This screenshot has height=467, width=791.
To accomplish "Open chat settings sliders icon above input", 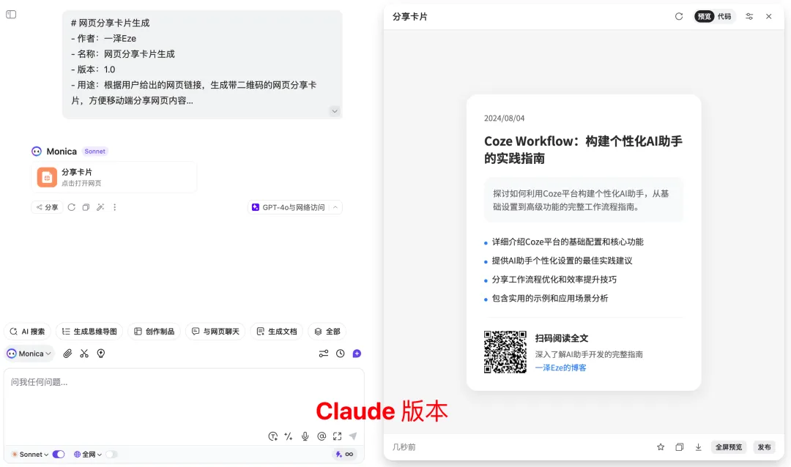I will 324,354.
